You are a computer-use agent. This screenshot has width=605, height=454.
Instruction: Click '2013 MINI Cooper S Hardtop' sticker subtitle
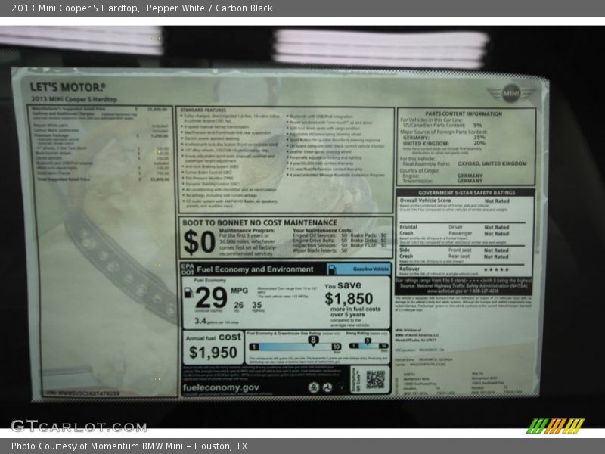pyautogui.click(x=73, y=99)
